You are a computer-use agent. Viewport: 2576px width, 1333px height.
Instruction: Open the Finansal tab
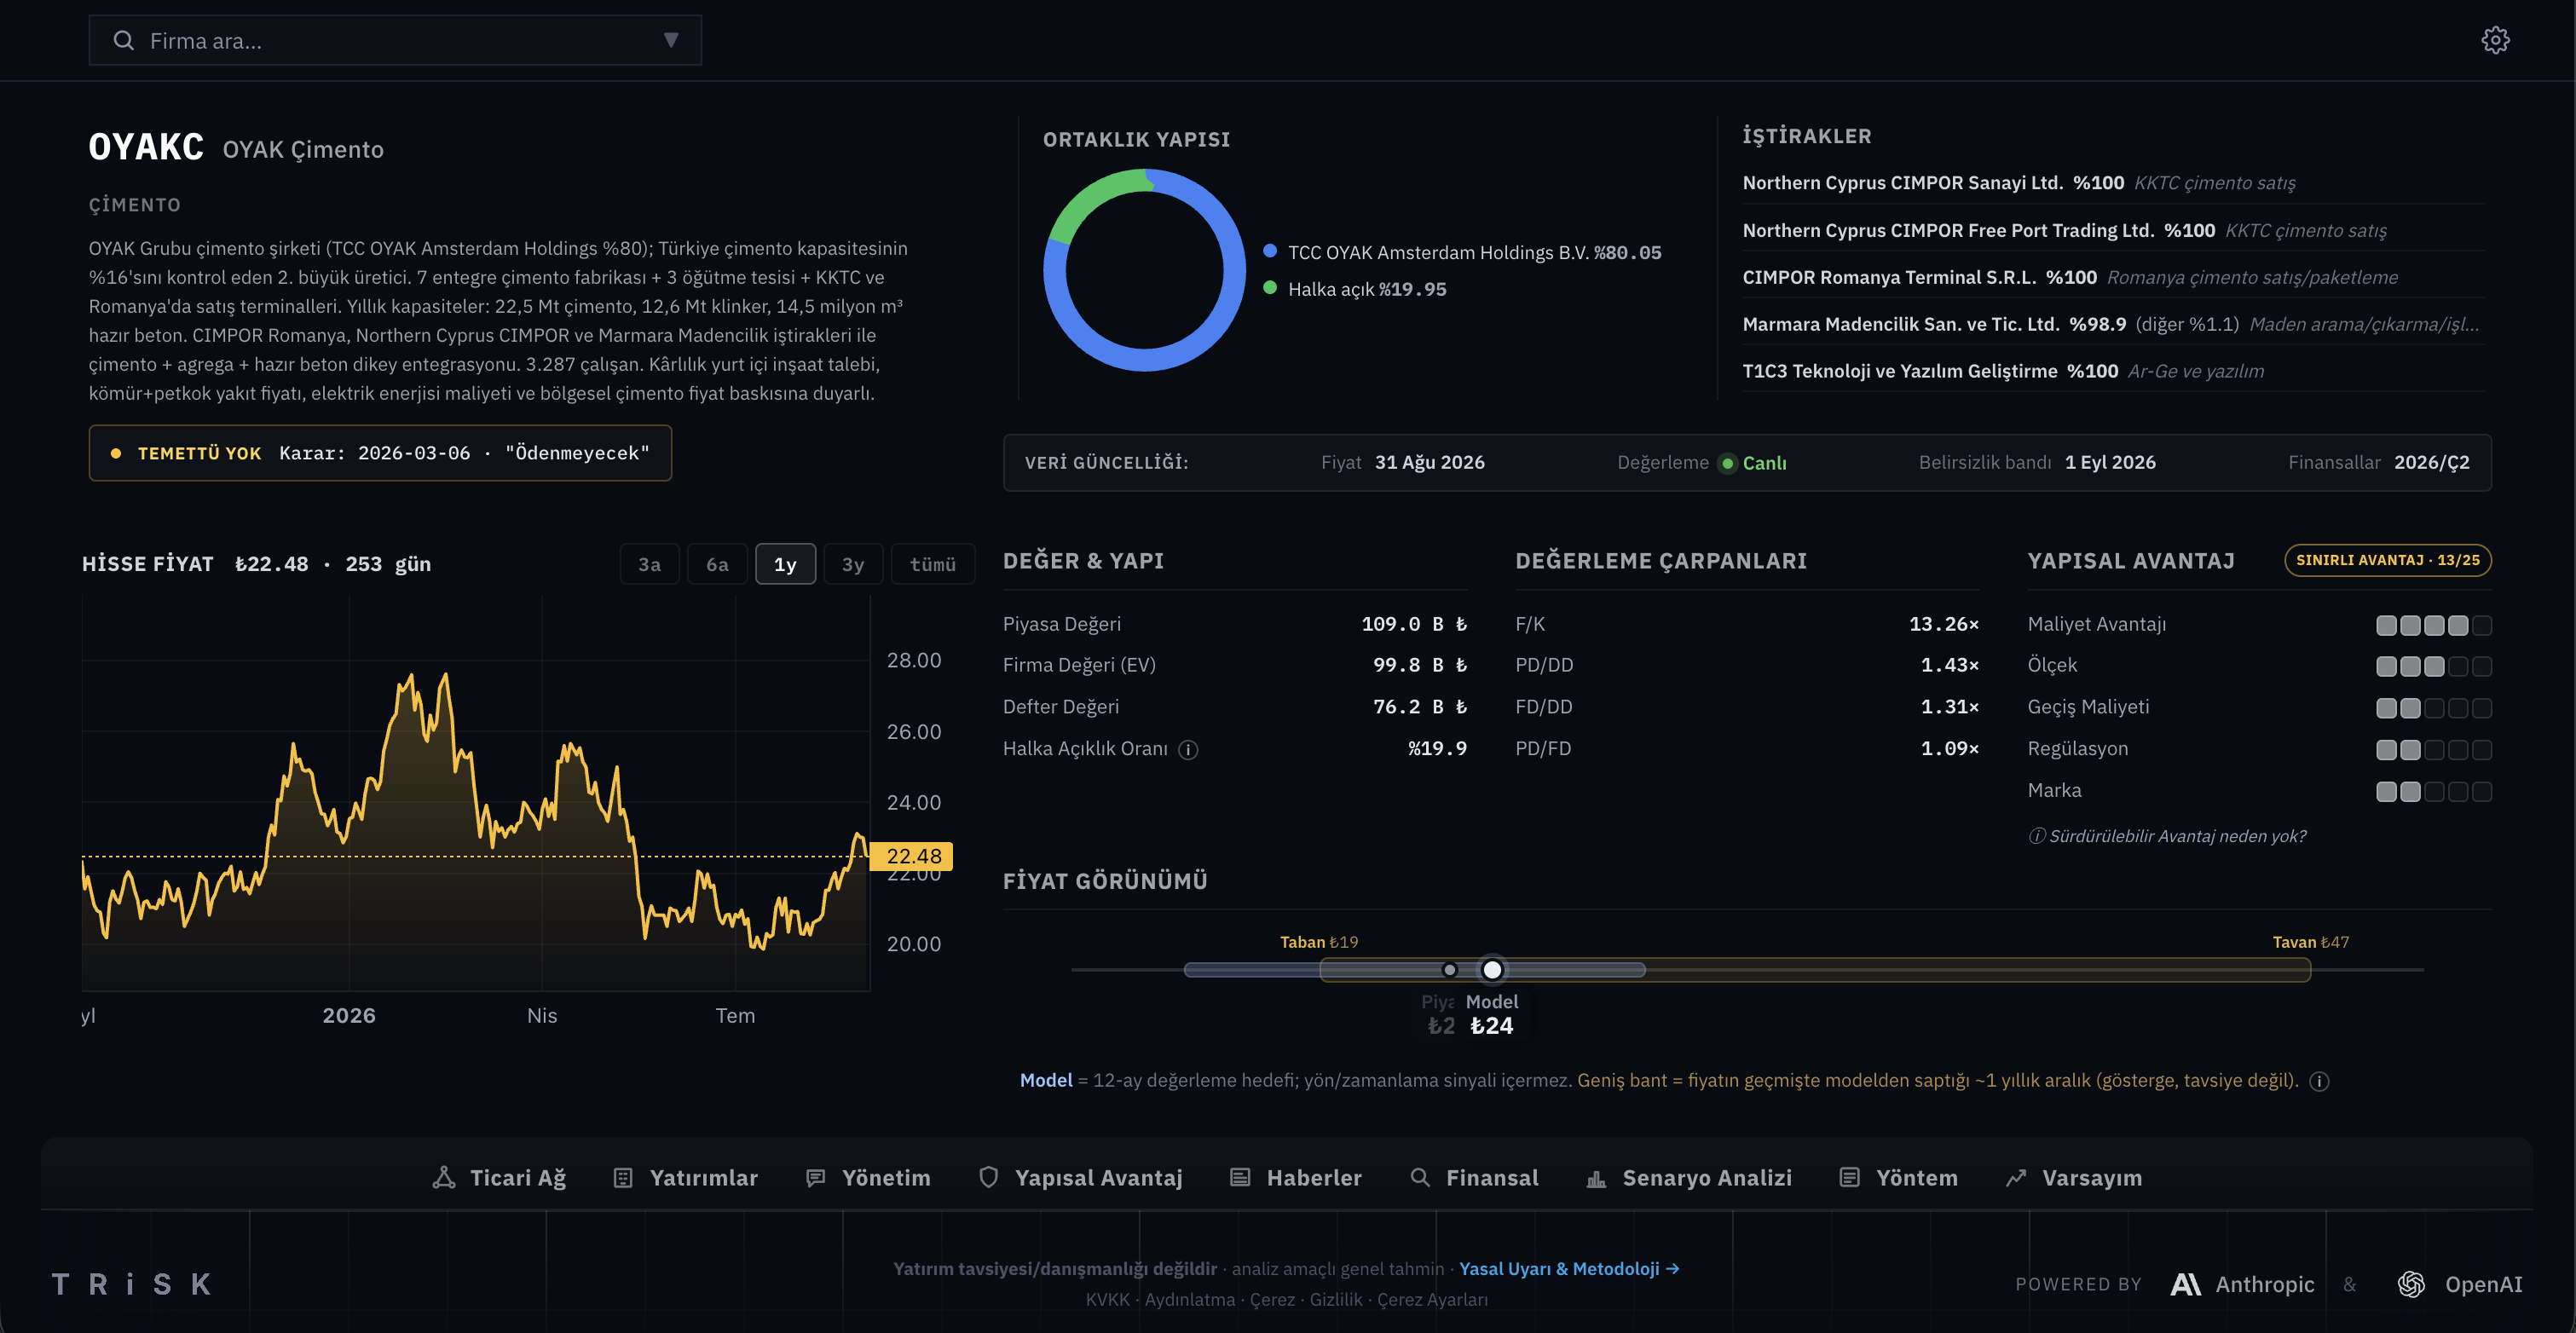point(1474,1178)
